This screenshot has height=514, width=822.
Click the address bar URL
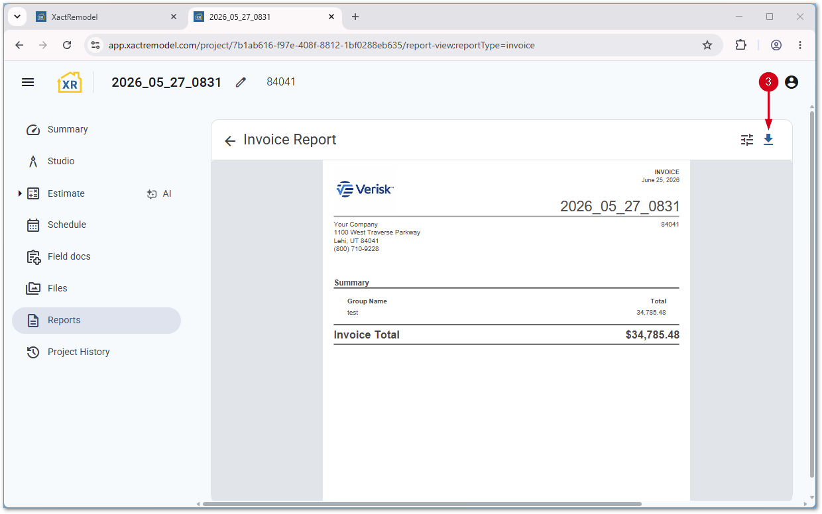click(322, 46)
